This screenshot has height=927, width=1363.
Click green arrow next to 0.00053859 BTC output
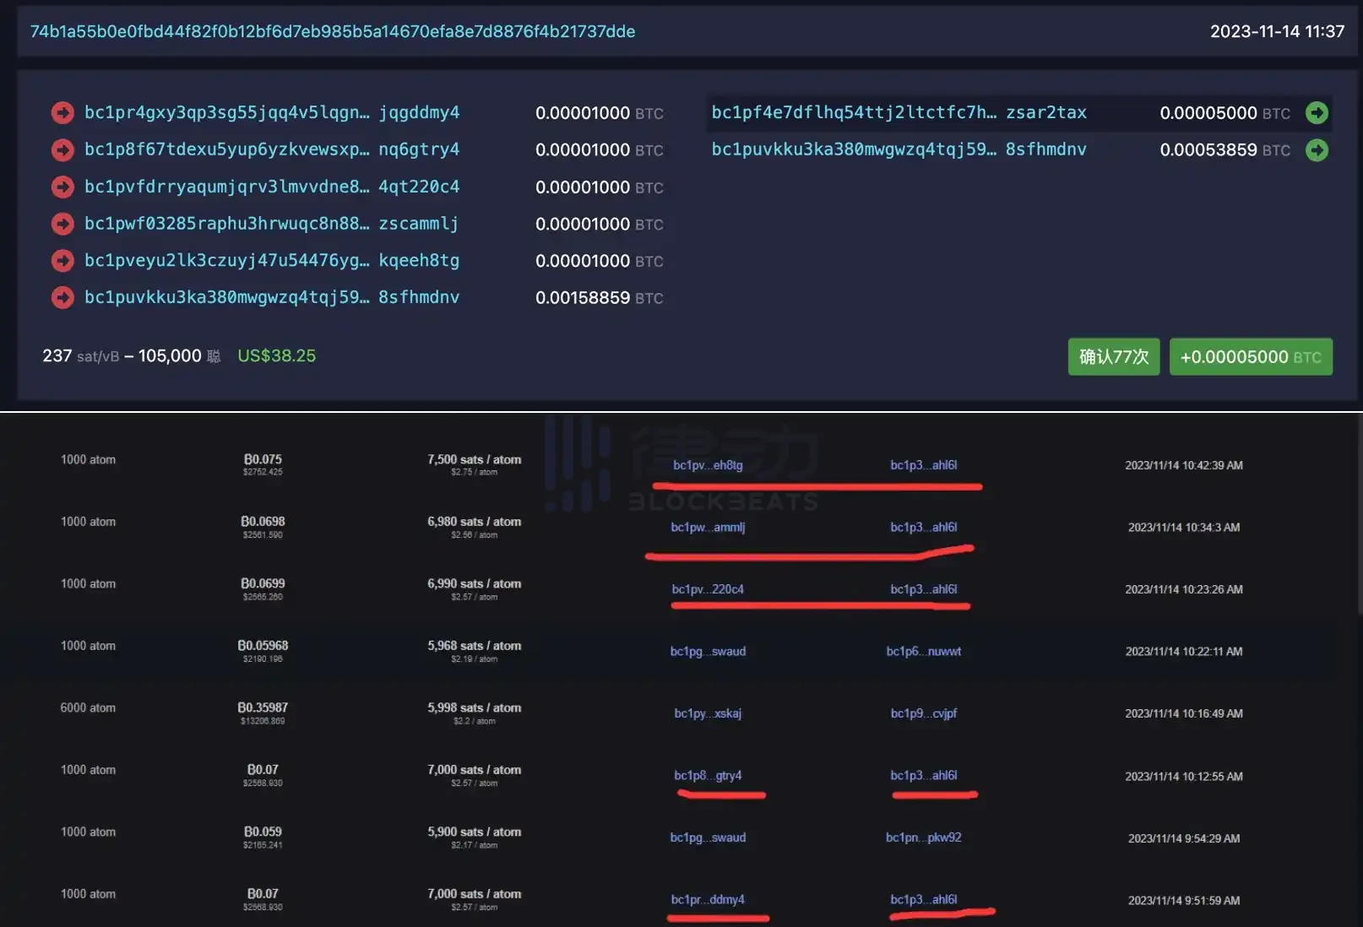(x=1317, y=150)
